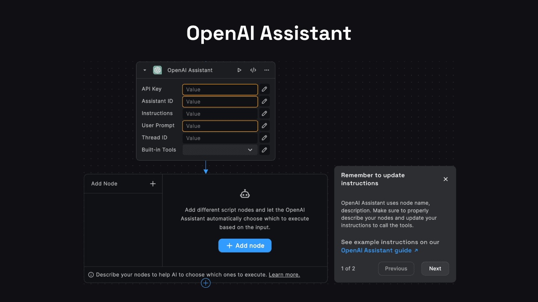This screenshot has width=538, height=302.
Task: Edit the Thread ID using its pencil icon
Action: click(x=264, y=138)
